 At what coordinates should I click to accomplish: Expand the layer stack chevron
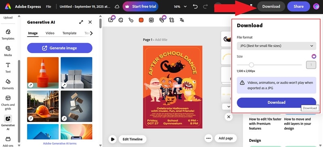pos(229,106)
